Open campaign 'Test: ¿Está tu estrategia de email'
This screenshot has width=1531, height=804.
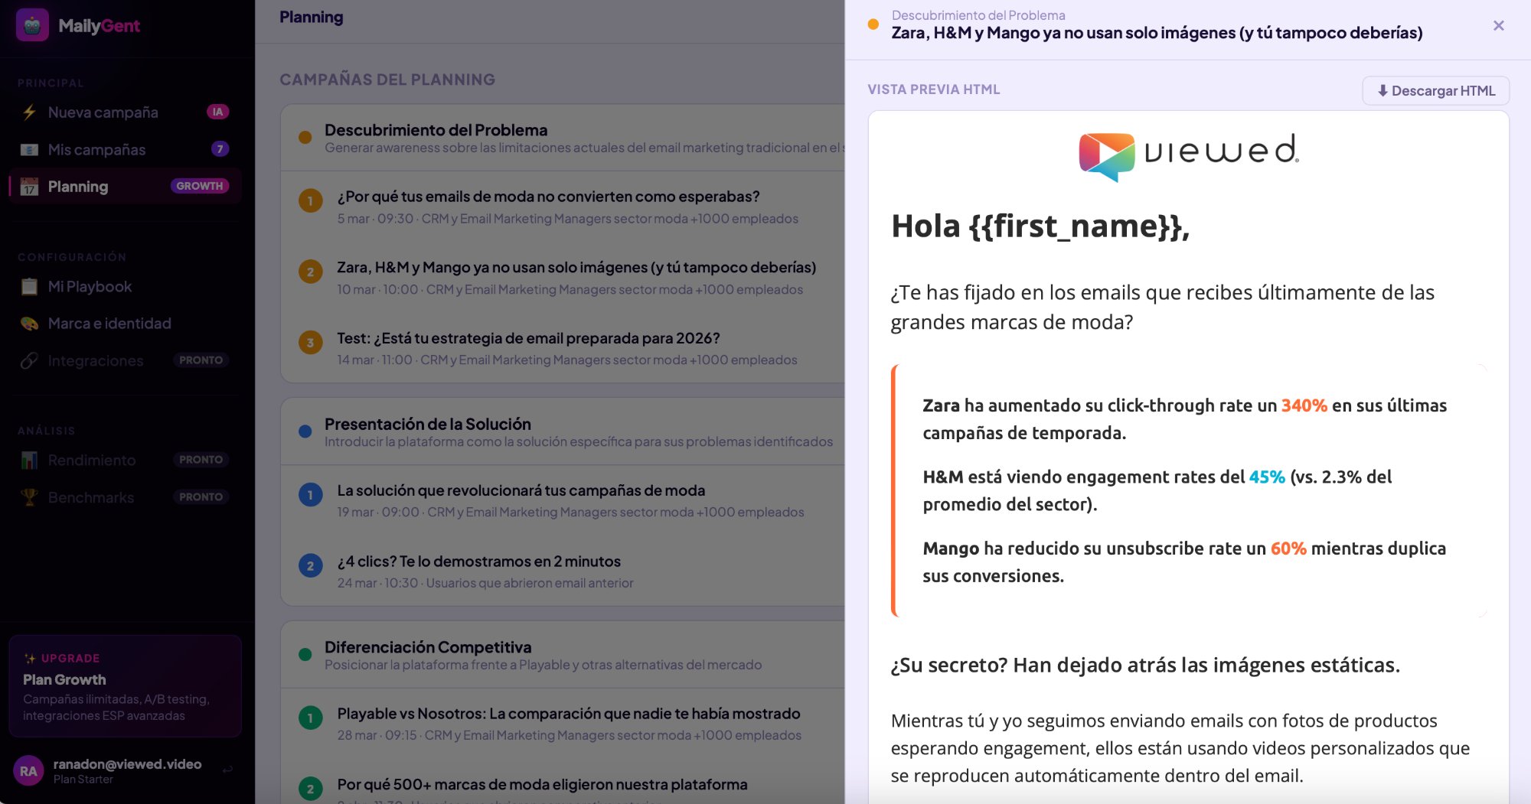click(563, 348)
